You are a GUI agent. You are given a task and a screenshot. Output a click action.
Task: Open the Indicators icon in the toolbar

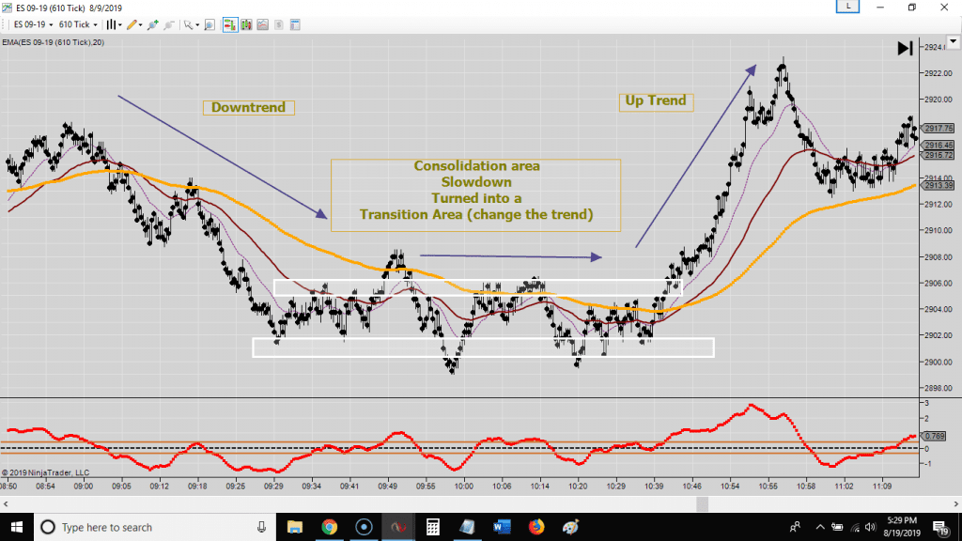click(x=263, y=24)
